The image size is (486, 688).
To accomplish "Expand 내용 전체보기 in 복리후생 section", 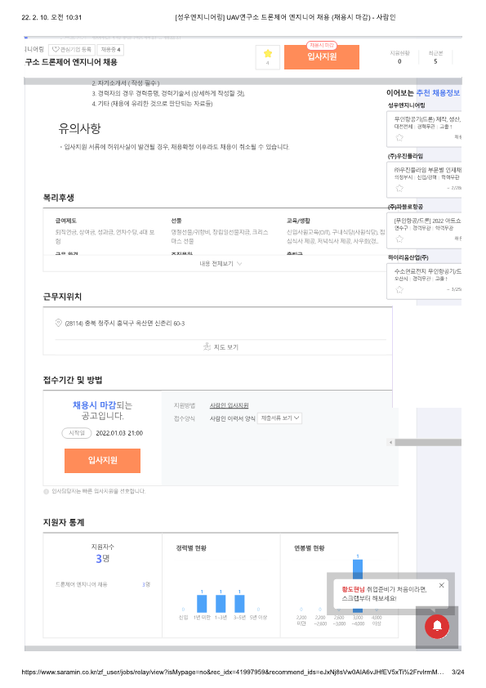I will (221, 264).
